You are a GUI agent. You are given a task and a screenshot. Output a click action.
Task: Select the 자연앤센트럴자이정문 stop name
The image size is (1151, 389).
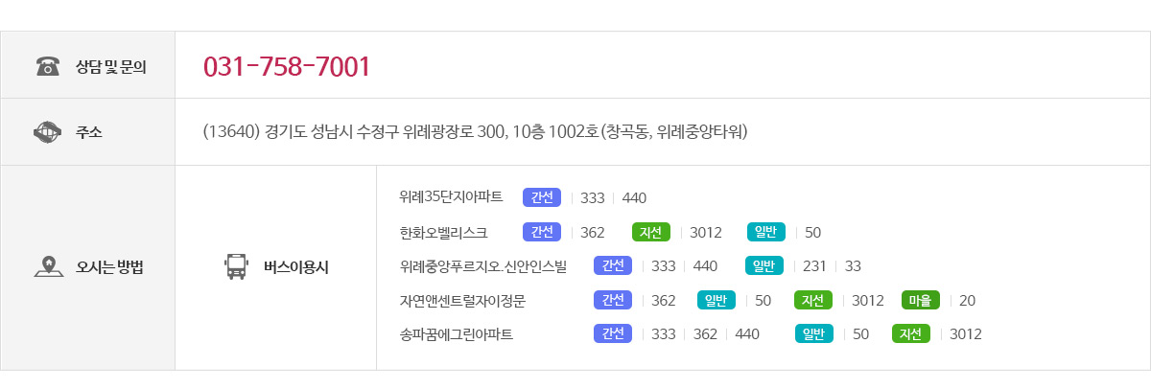click(x=462, y=300)
